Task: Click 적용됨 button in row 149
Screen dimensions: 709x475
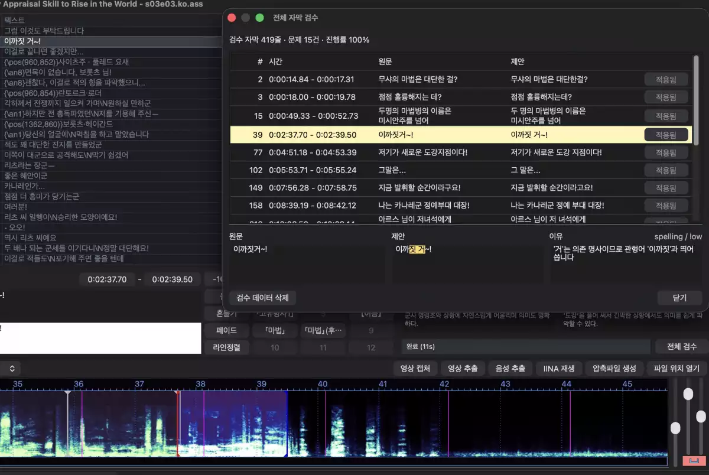Action: point(666,188)
